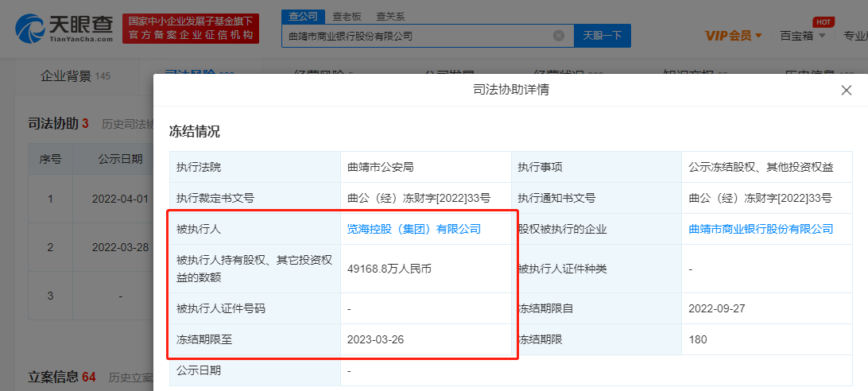Screen dimensions: 868x391
Task: Click the 公示日期 column header in the background table
Action: pos(120,158)
